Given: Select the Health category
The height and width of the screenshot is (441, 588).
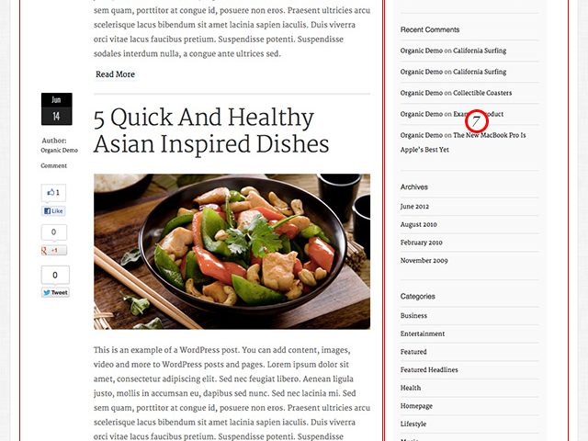Looking at the screenshot, I should 411,388.
